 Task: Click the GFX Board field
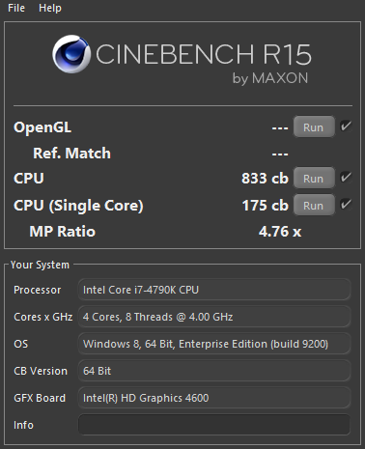(x=214, y=398)
